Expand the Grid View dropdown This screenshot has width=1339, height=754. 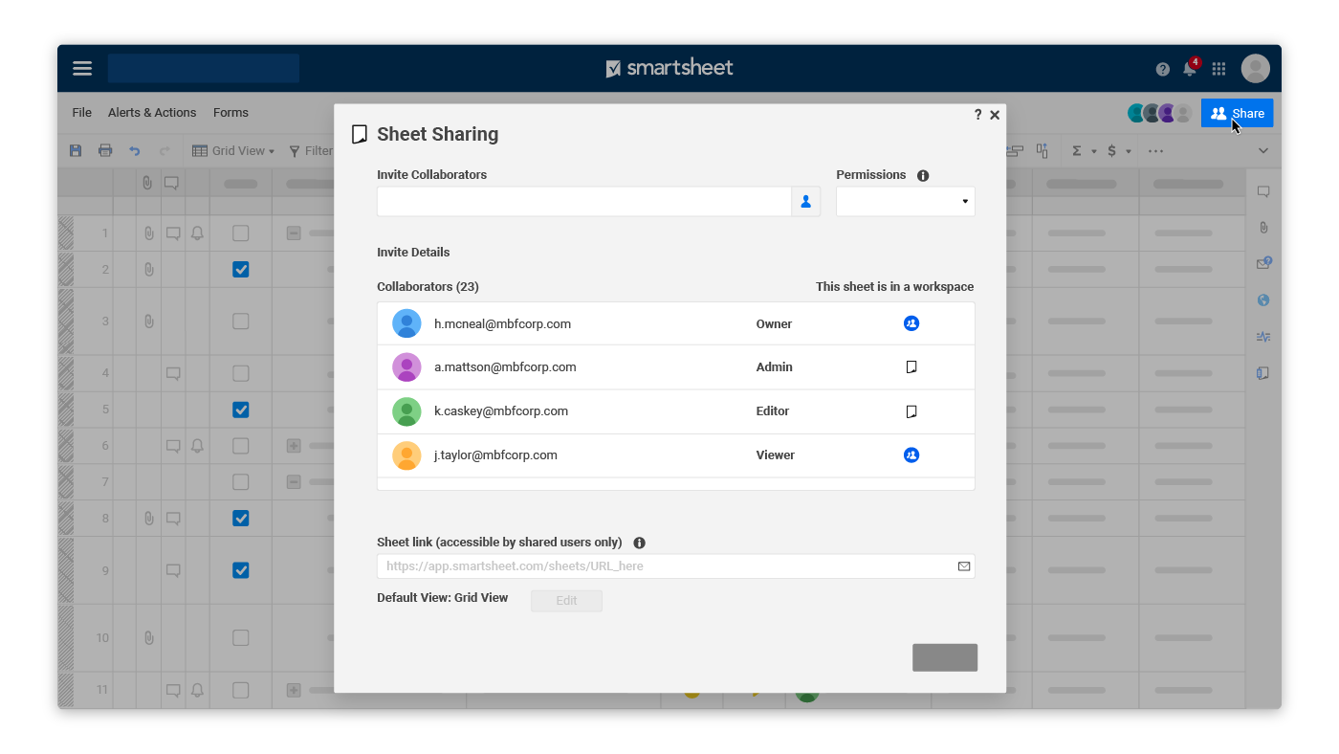point(233,151)
